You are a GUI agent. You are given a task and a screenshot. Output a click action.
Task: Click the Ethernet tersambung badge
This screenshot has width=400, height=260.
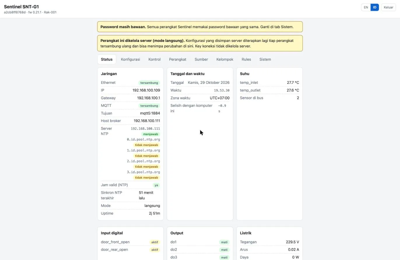coord(149,83)
